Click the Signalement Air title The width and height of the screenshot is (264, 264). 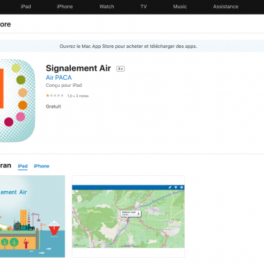click(79, 68)
